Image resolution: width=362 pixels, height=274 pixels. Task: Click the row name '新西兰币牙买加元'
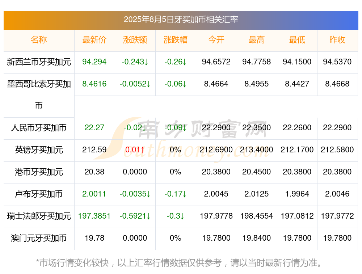[x=39, y=62]
